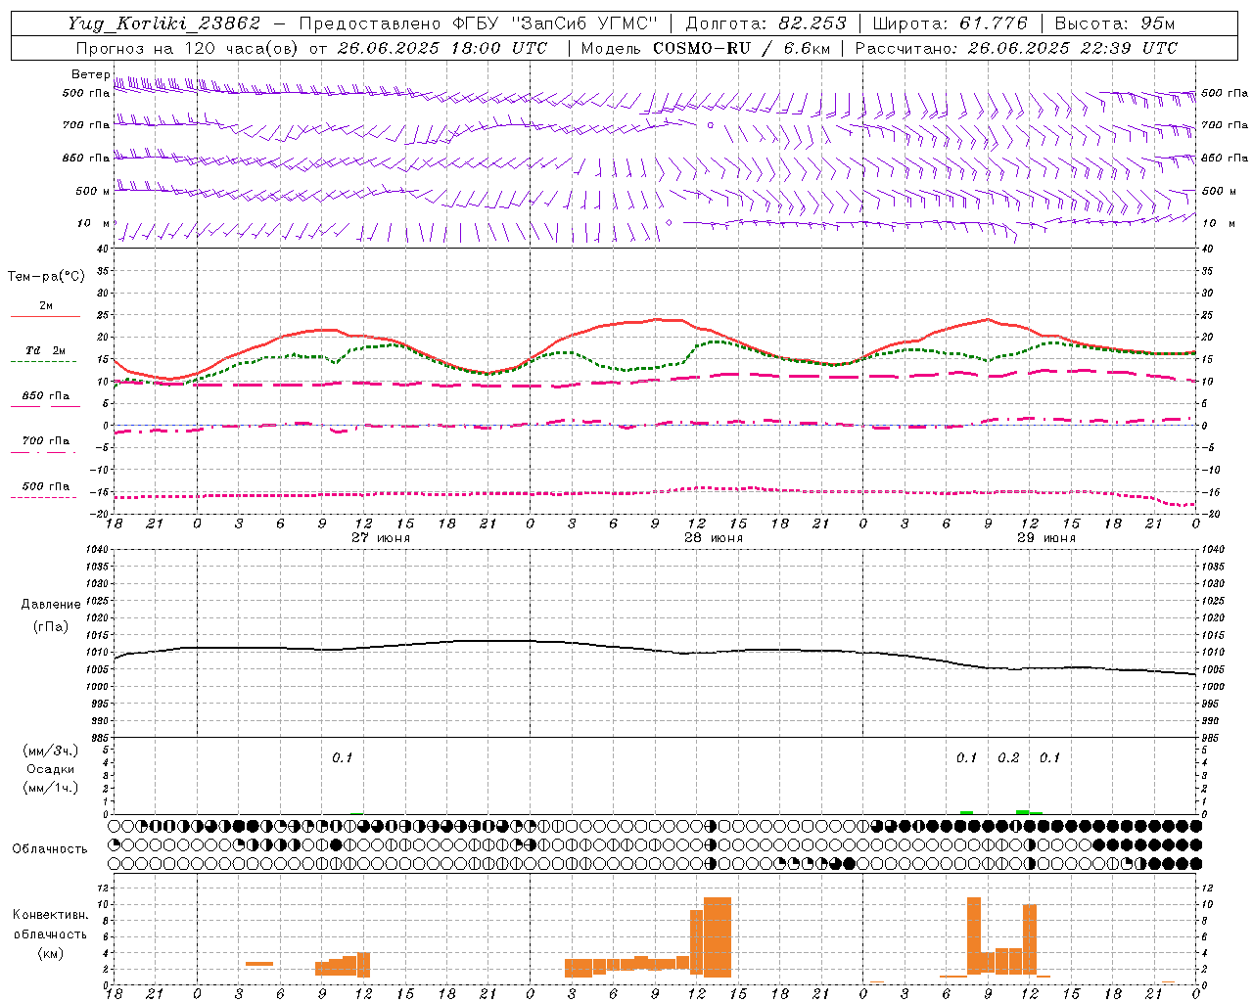Click the Давление axis title
This screenshot has height=1002, width=1253.
coord(51,605)
